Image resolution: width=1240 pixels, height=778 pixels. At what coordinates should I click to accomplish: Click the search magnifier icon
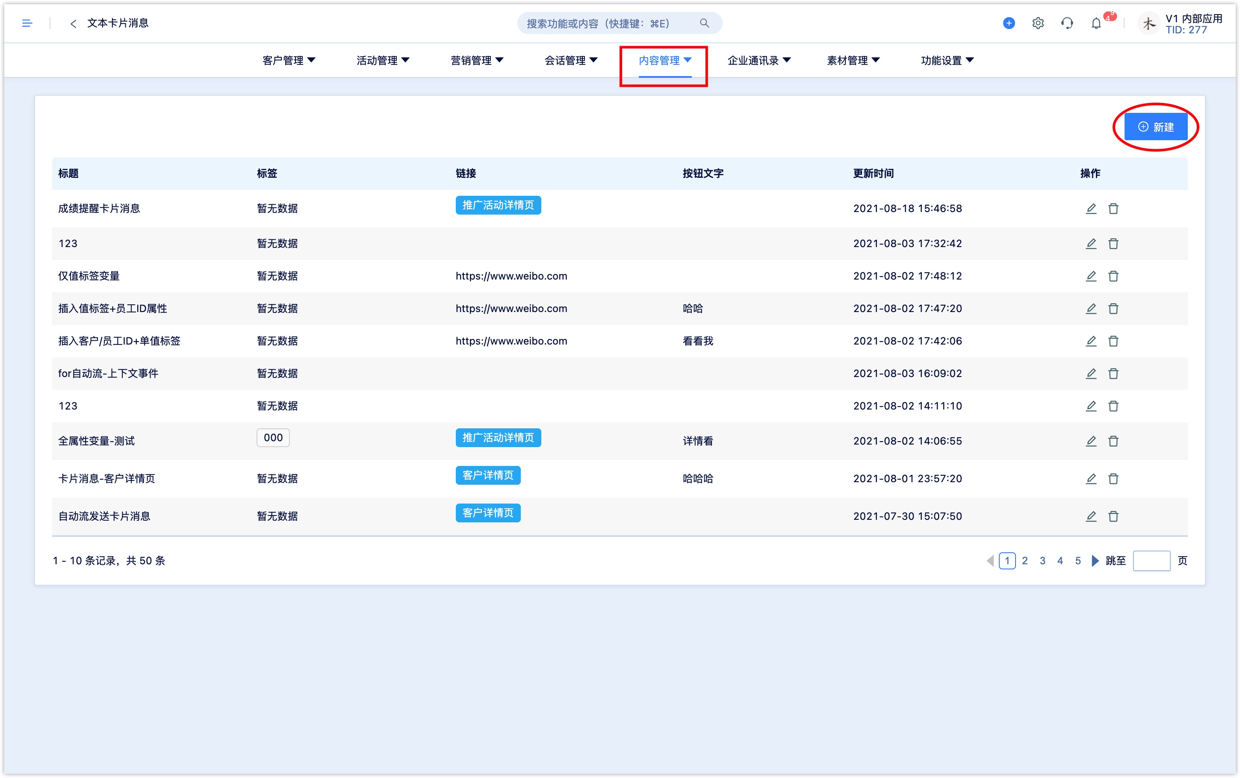point(704,23)
